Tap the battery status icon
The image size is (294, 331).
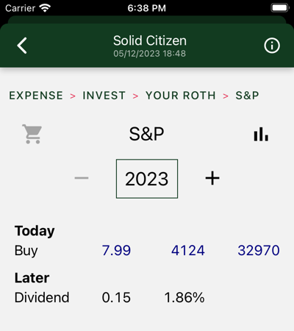280,8
